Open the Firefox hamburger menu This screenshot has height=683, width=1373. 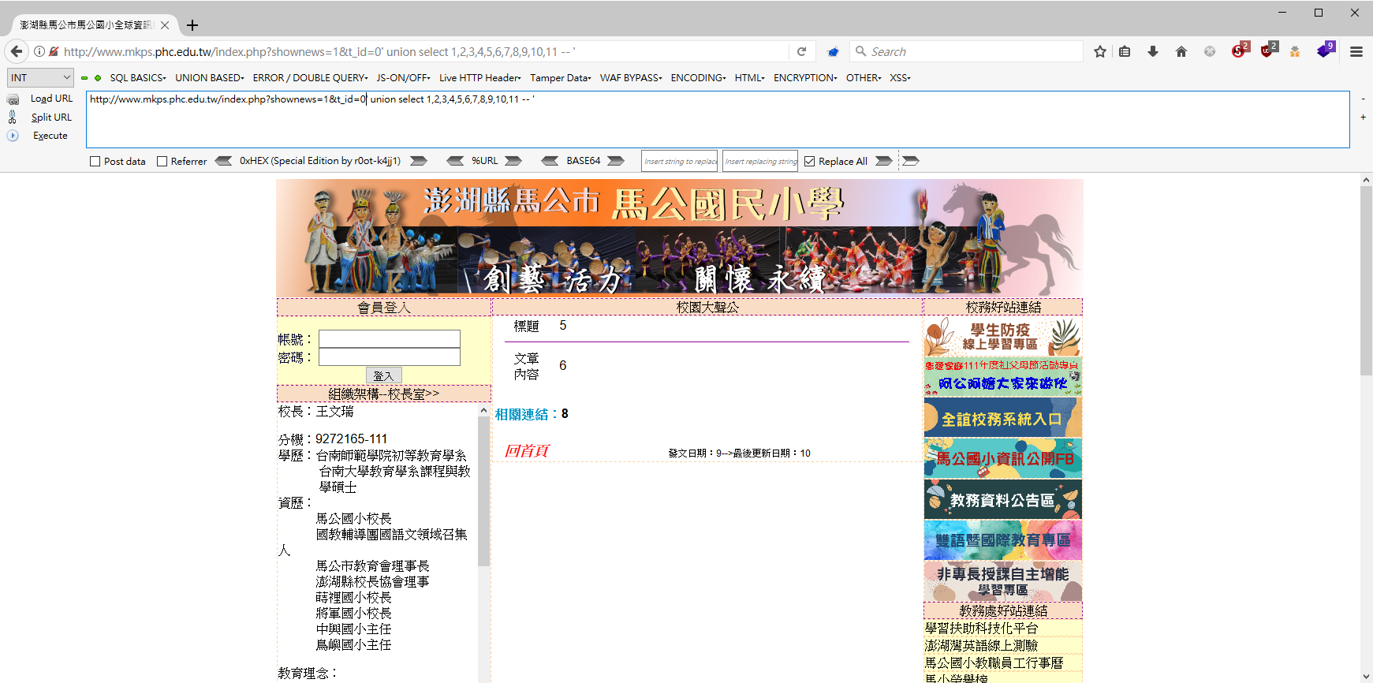[1356, 51]
